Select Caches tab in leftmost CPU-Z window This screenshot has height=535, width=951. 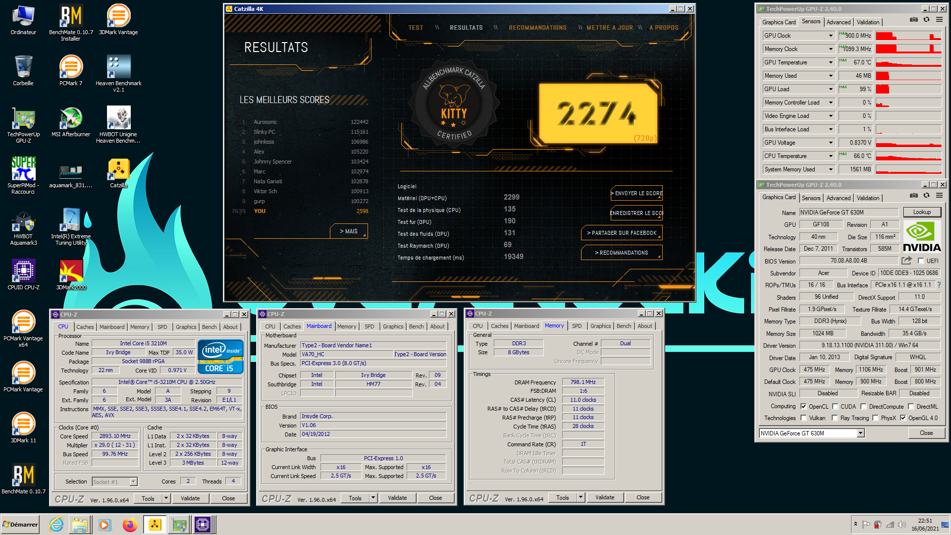tap(85, 327)
